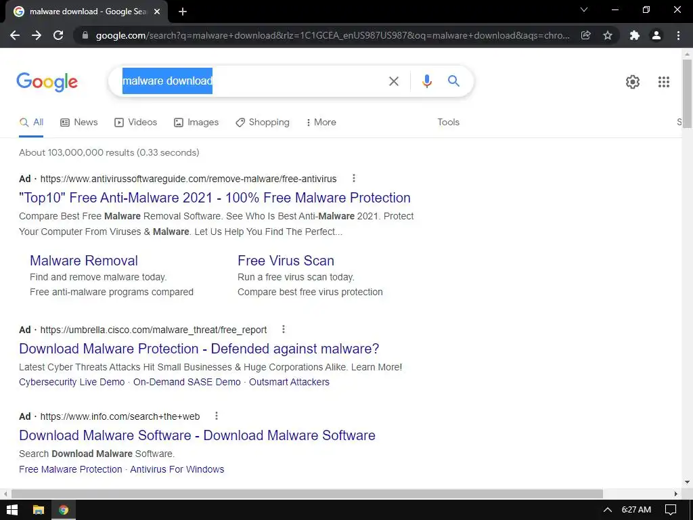
Task: Click the scroll down arrow
Action: click(687, 482)
